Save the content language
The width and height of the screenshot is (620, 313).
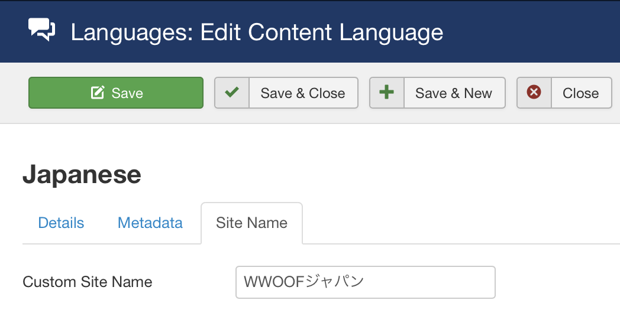[116, 93]
